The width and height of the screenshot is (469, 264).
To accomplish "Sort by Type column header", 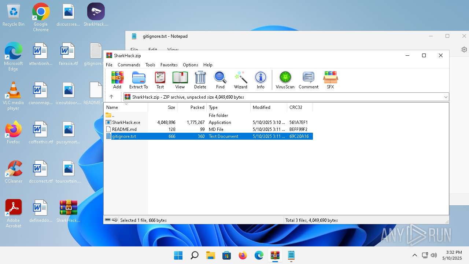I will tap(229, 107).
